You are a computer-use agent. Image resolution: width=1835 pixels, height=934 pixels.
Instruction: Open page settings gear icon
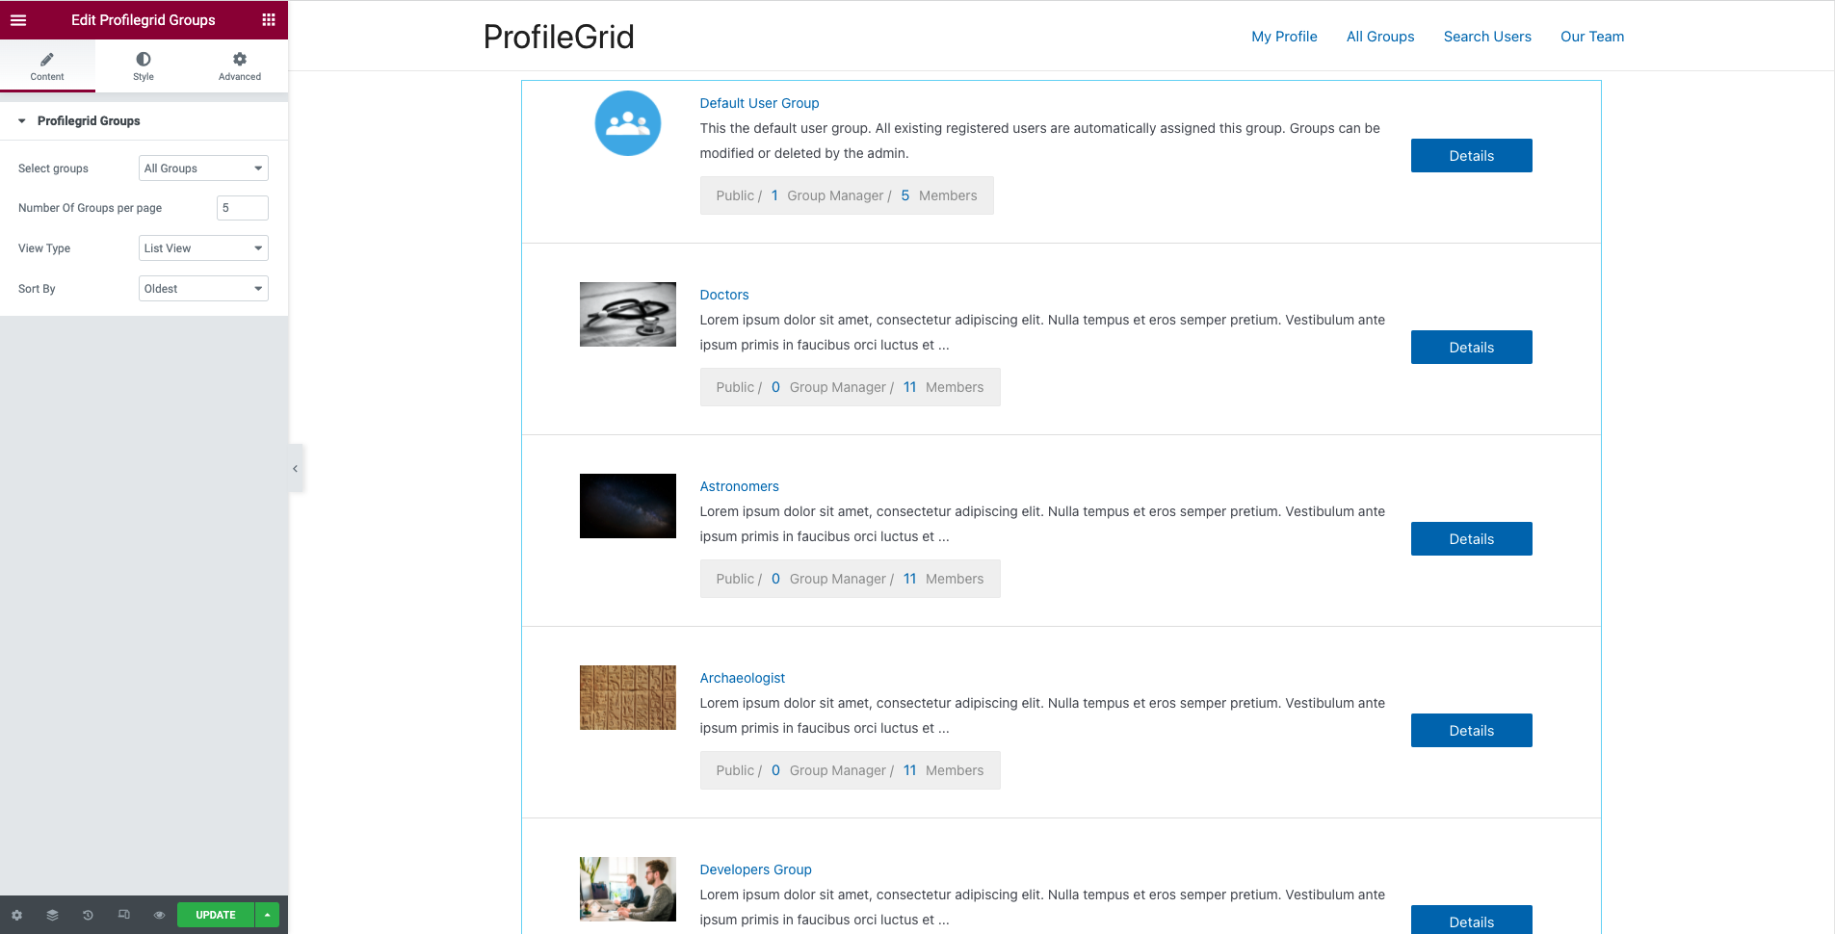16,915
